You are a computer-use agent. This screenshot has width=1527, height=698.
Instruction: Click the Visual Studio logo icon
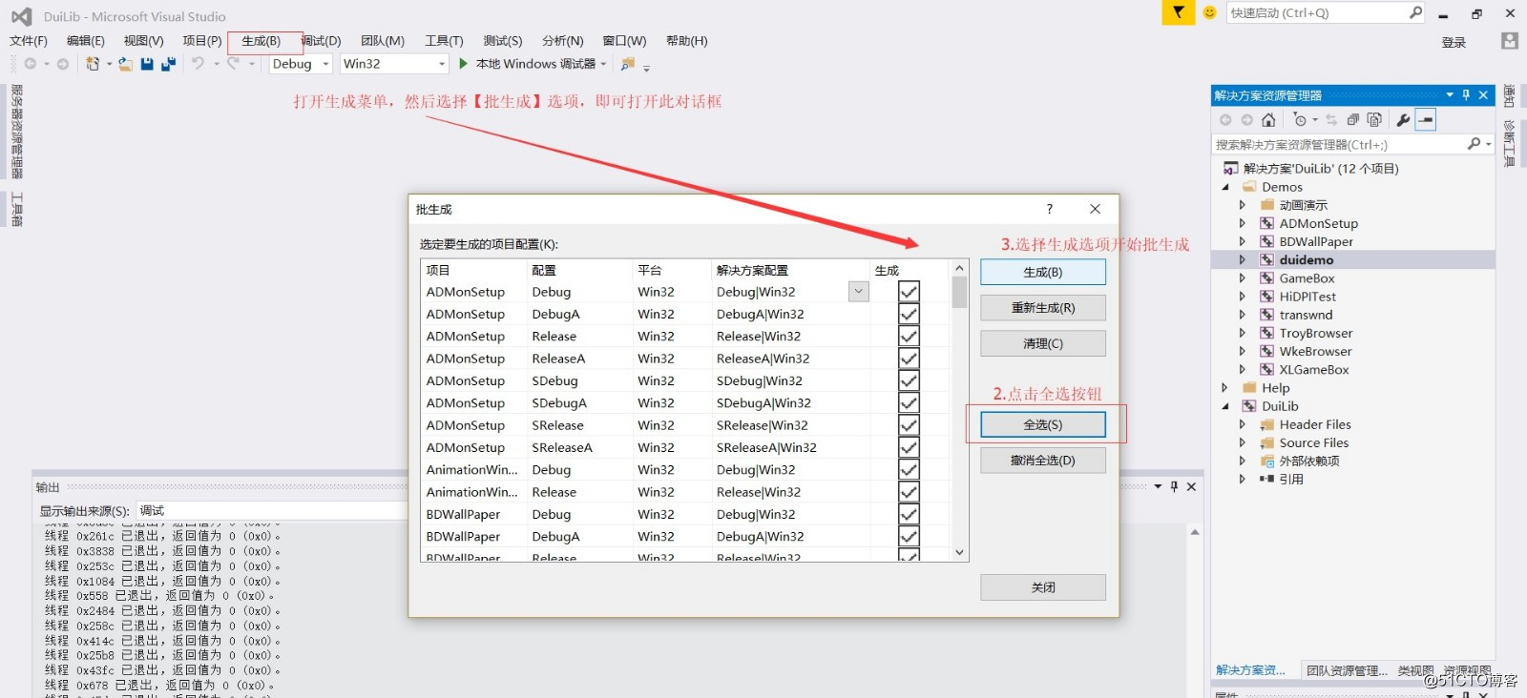click(x=21, y=16)
